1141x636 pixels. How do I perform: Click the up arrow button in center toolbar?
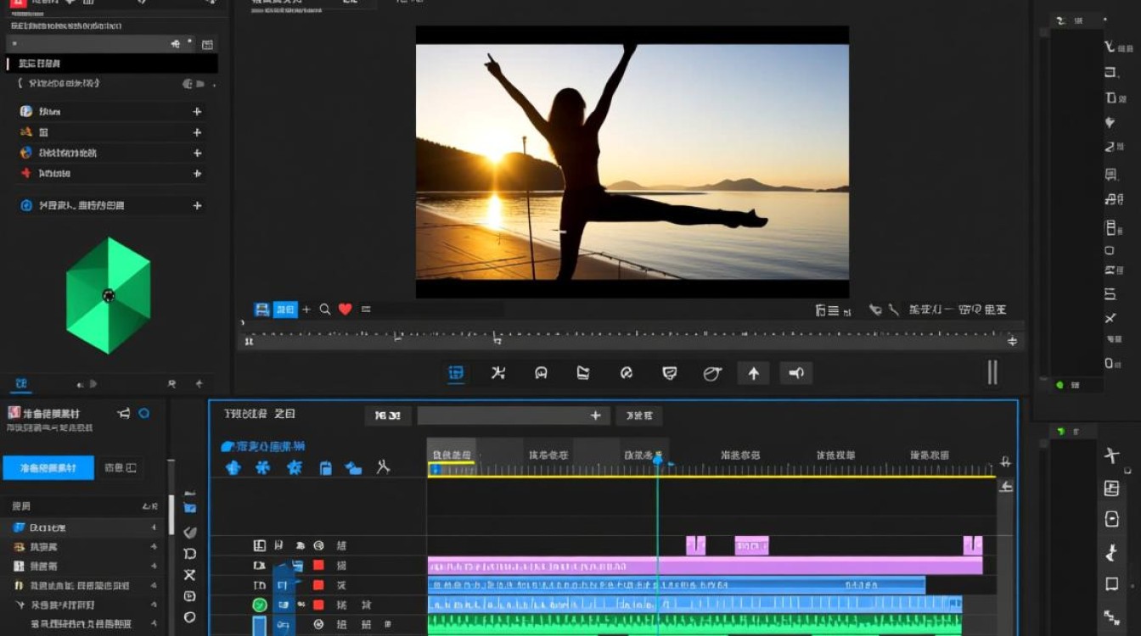click(753, 373)
